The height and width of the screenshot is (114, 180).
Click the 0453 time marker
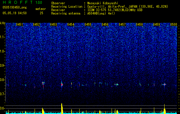[54, 25]
